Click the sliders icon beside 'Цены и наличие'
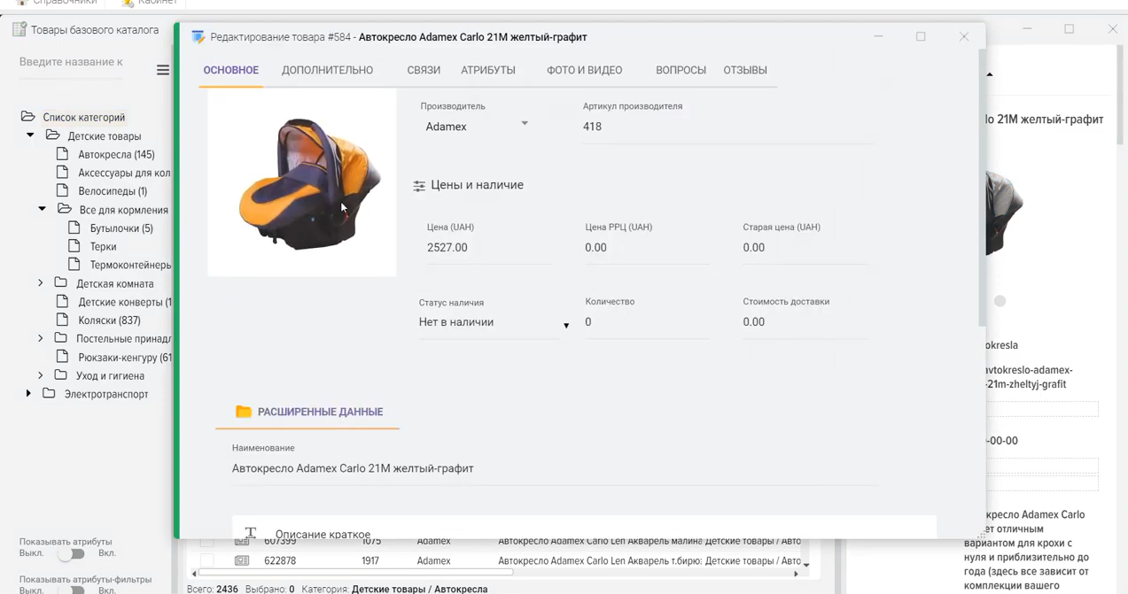The height and width of the screenshot is (594, 1128). pos(419,186)
